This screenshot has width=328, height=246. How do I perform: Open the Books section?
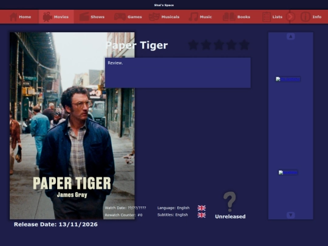click(x=236, y=17)
